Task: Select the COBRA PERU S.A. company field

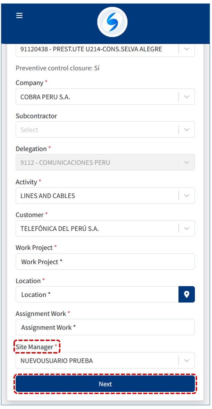Action: [x=97, y=97]
